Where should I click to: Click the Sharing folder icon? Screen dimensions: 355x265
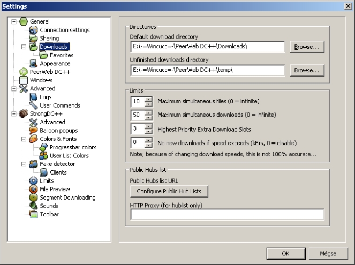pyautogui.click(x=34, y=39)
